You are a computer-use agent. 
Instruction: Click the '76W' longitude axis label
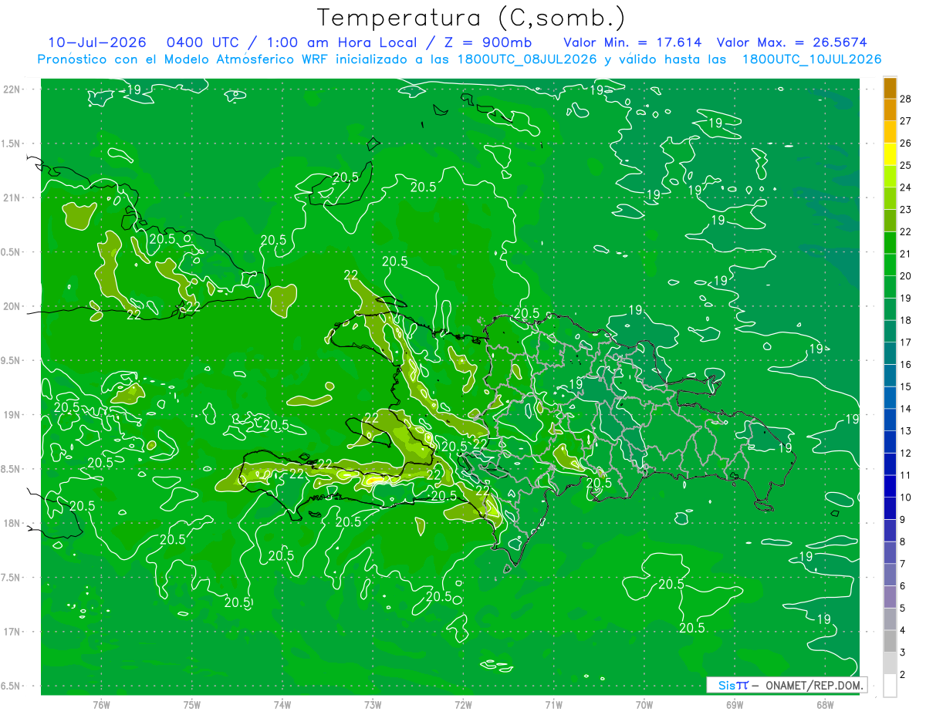point(101,704)
